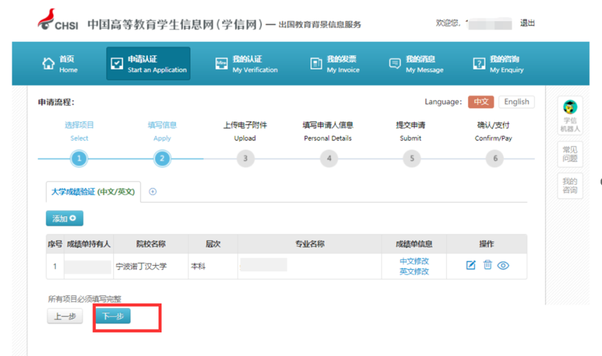Click the edit pencil icon in row 1
This screenshot has width=602, height=356.
click(x=471, y=265)
